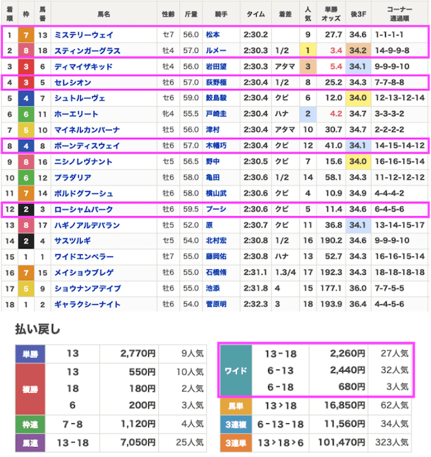This screenshot has height=457, width=431.
Task: Open horse link マイネルカンパーナ
Action: point(87,130)
